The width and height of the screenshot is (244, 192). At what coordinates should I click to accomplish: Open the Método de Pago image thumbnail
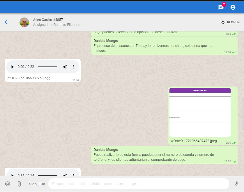pos(200,112)
